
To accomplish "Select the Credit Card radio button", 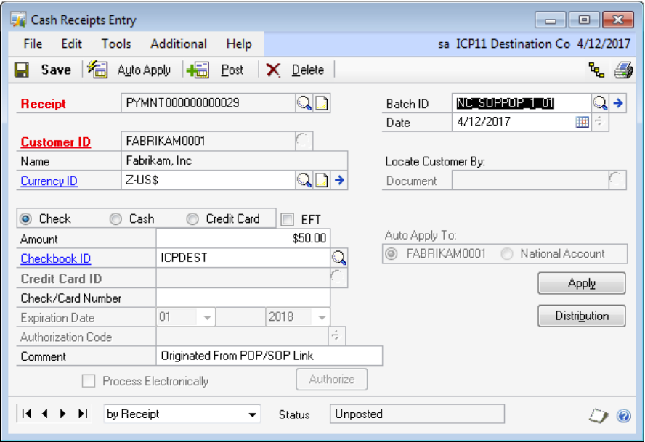I will pos(192,219).
